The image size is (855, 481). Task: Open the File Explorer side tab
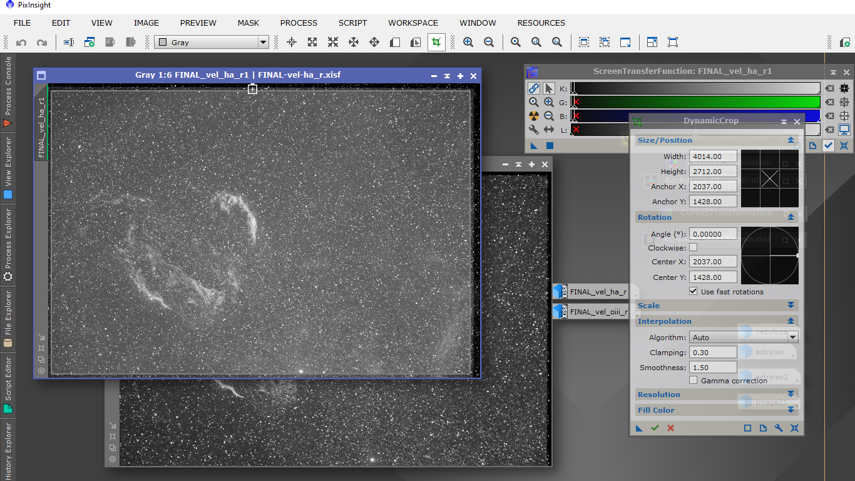pos(8,319)
